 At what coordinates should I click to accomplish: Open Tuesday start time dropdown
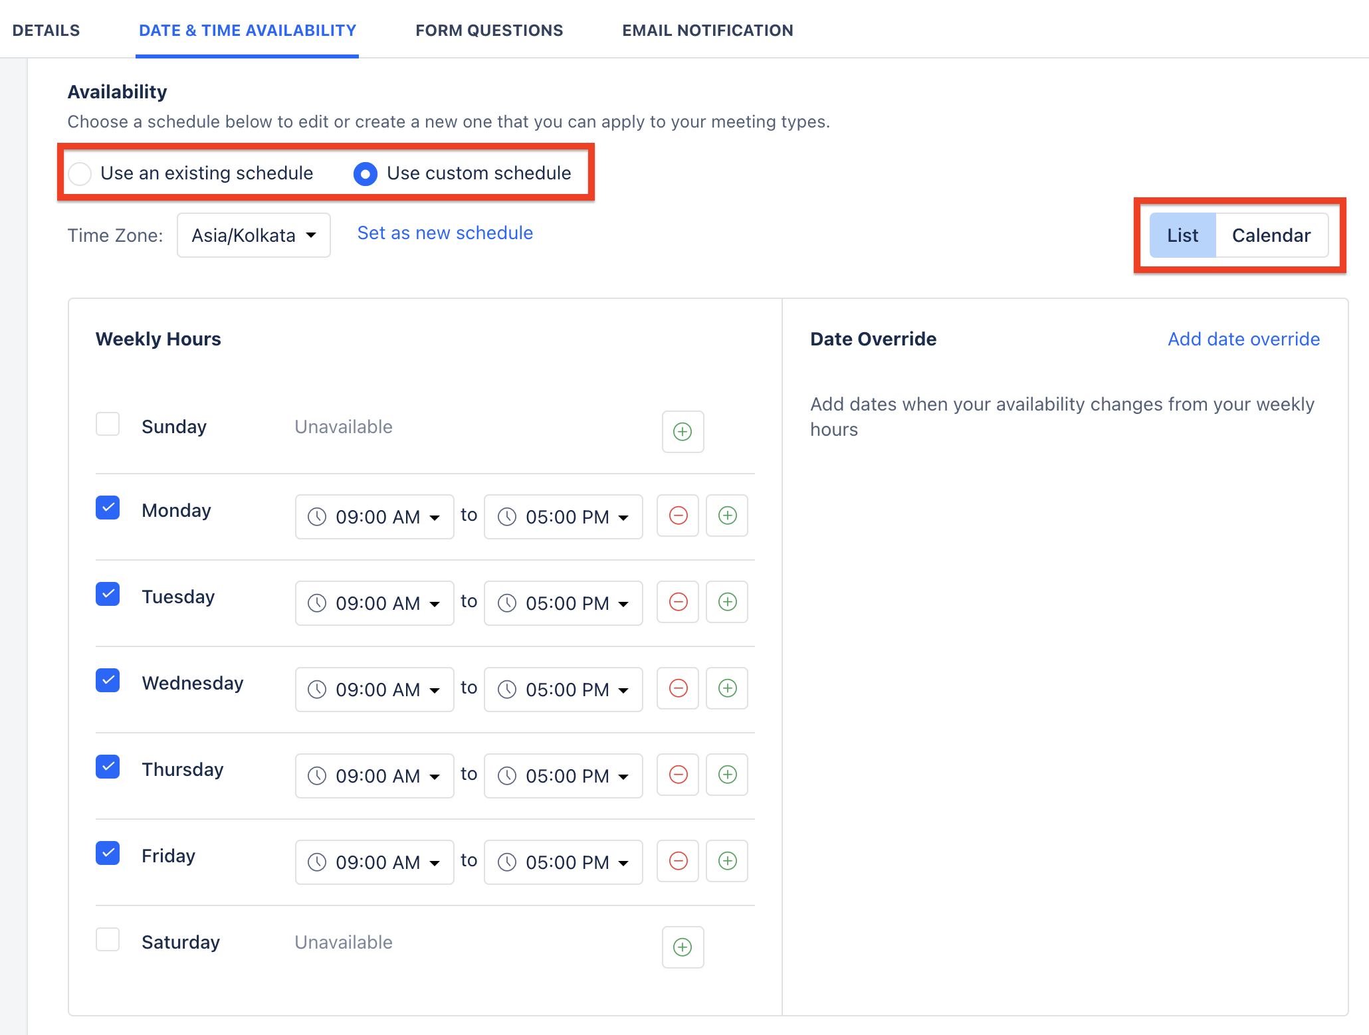point(375,603)
